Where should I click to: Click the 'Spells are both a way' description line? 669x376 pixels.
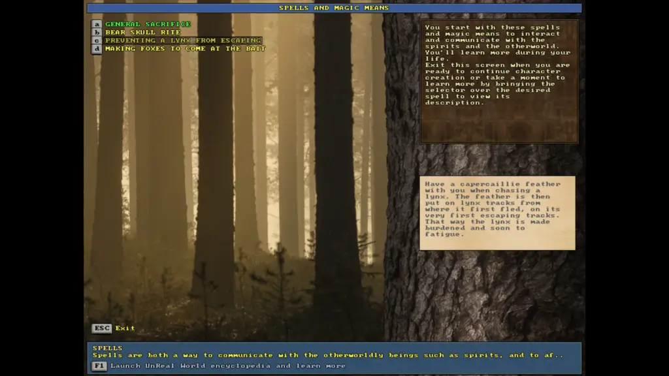pyautogui.click(x=328, y=355)
